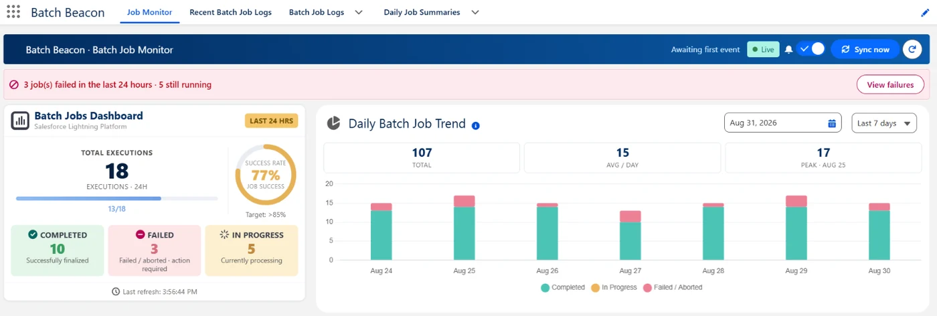Viewport: 937px width, 316px height.
Task: Expand the Batch Job Logs tab chevron
Action: (x=359, y=13)
